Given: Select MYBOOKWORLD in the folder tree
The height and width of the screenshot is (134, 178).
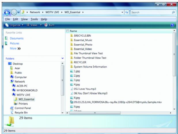Looking at the screenshot, I should 27,90.
